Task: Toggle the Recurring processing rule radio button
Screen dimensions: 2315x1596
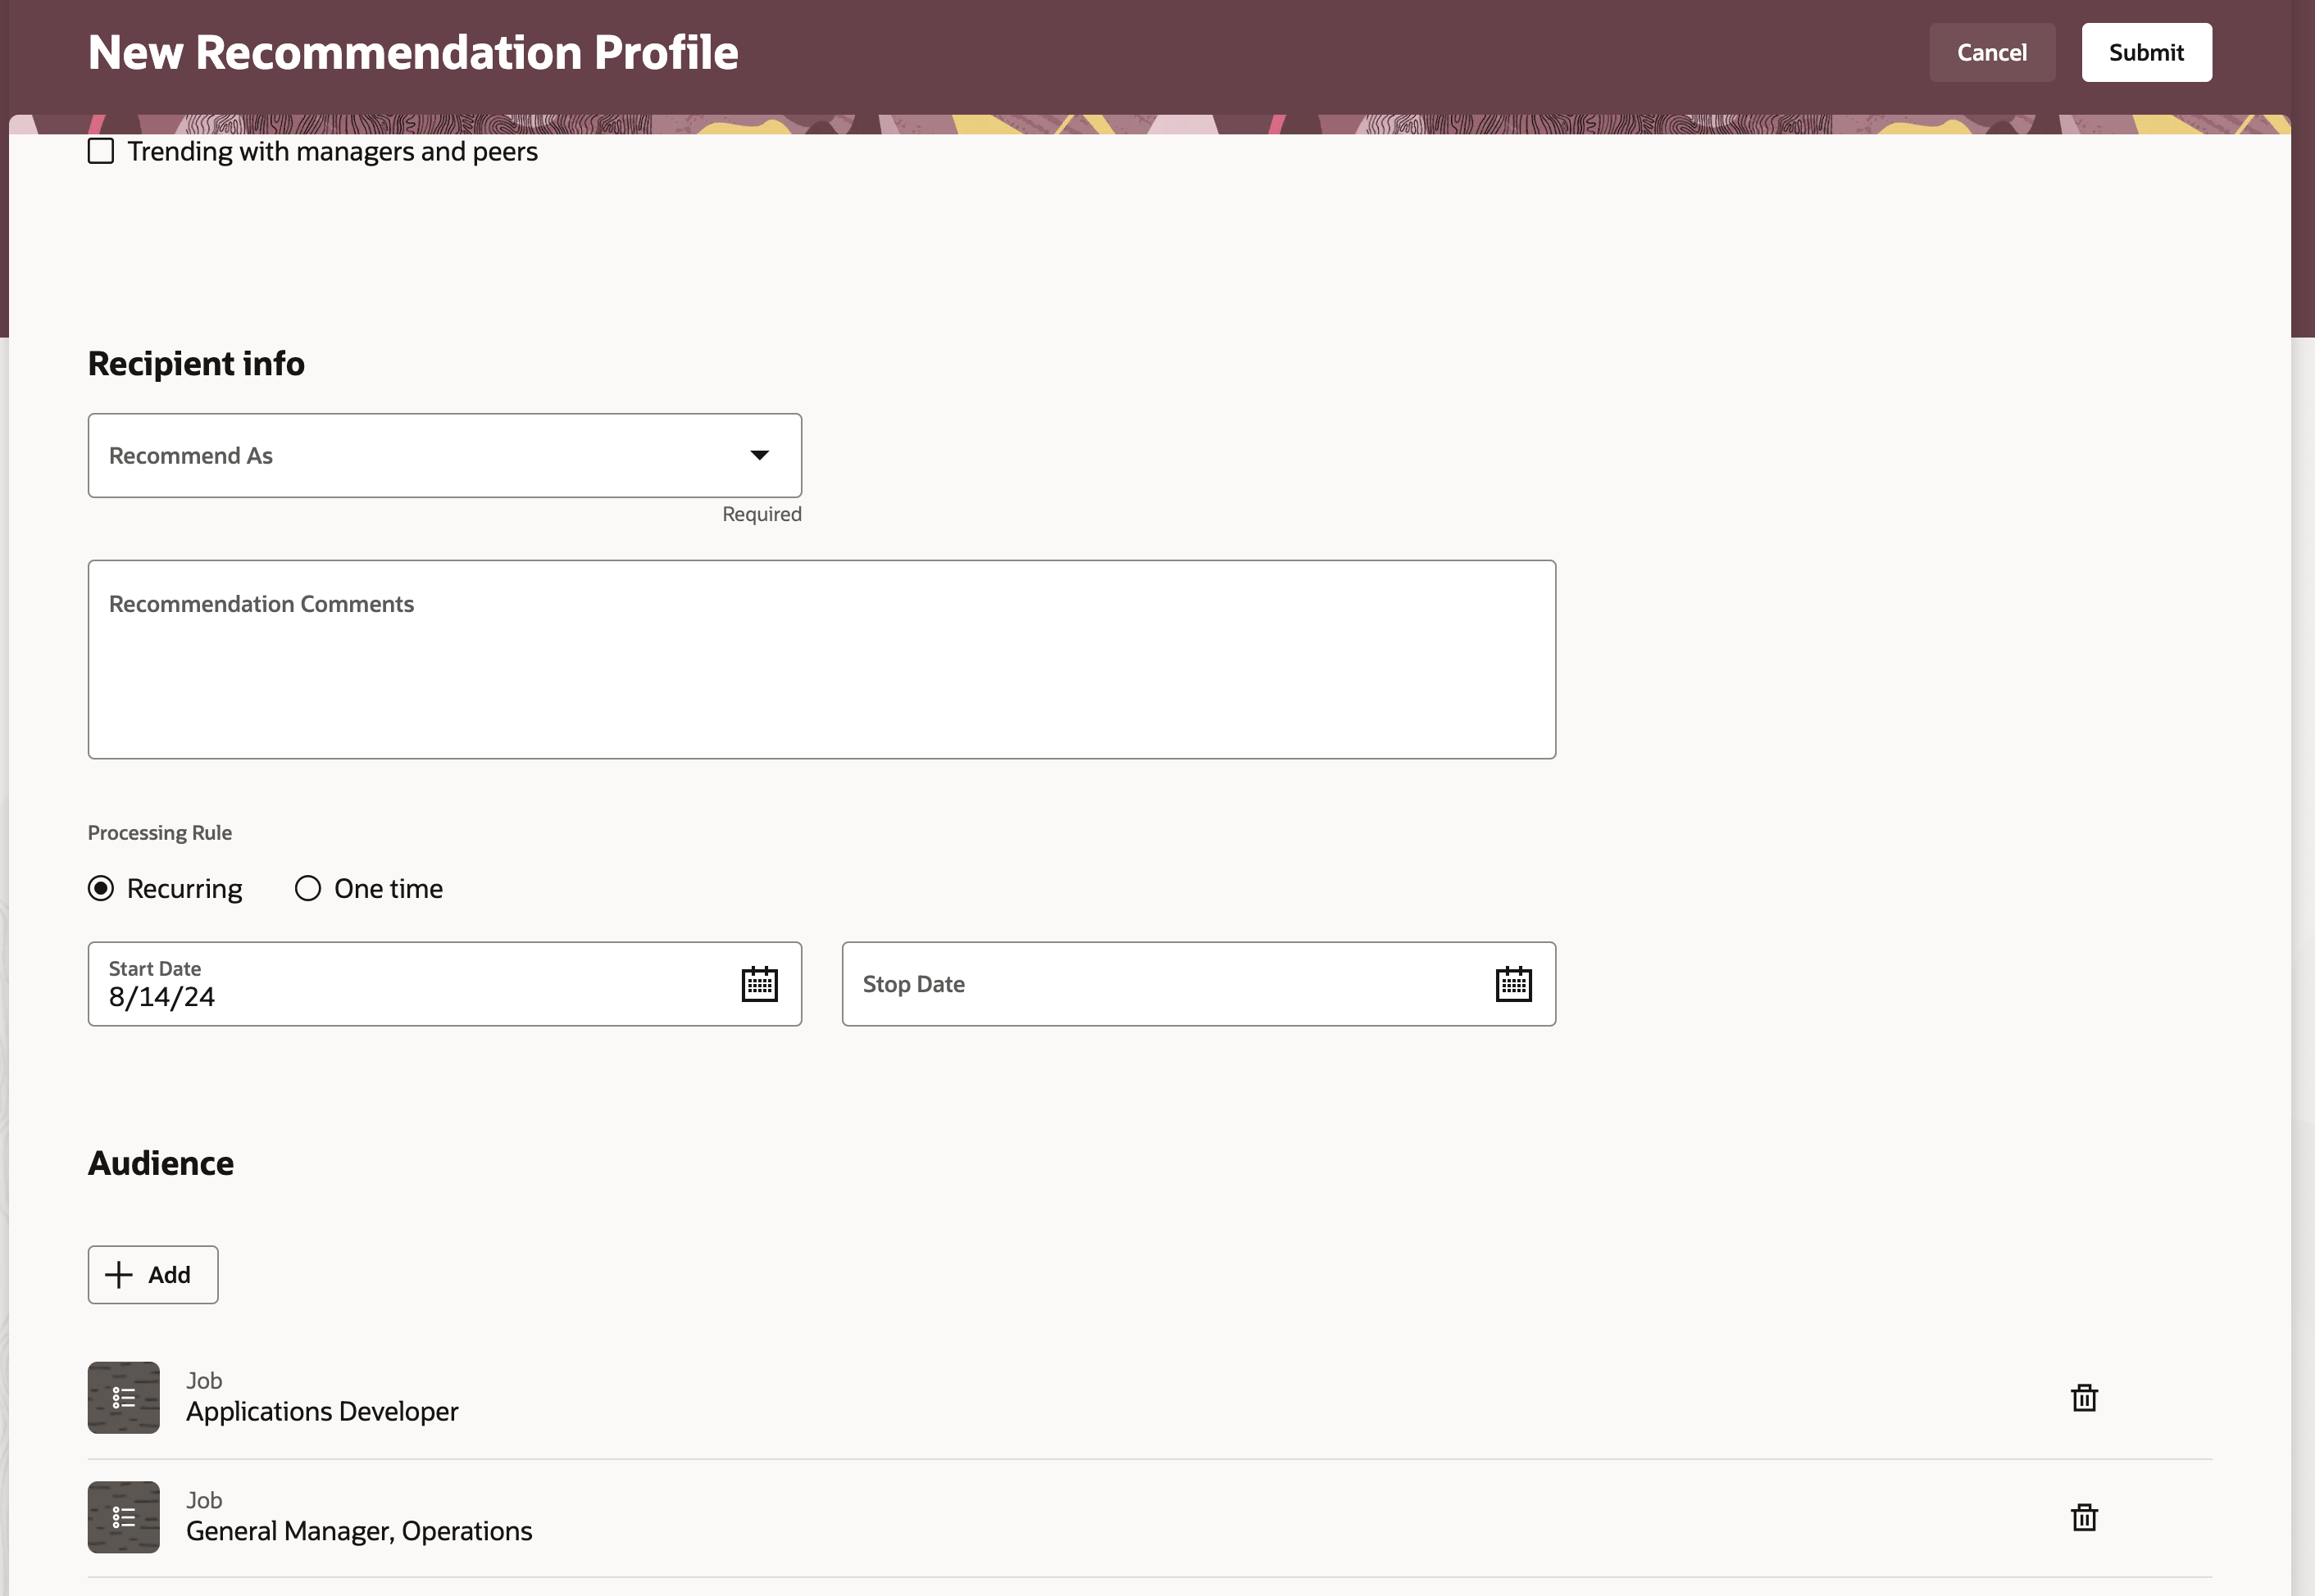Action: coord(100,887)
